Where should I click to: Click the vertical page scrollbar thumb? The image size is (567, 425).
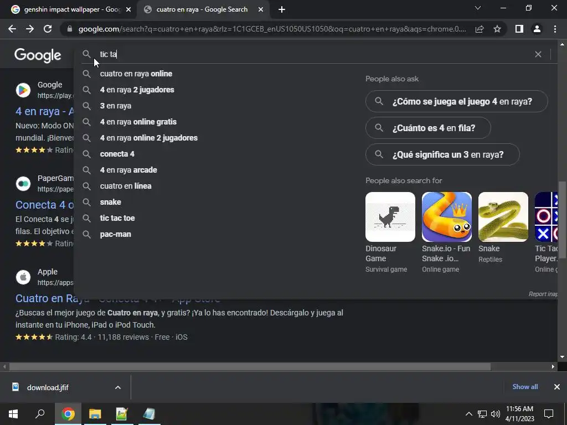pos(562,220)
